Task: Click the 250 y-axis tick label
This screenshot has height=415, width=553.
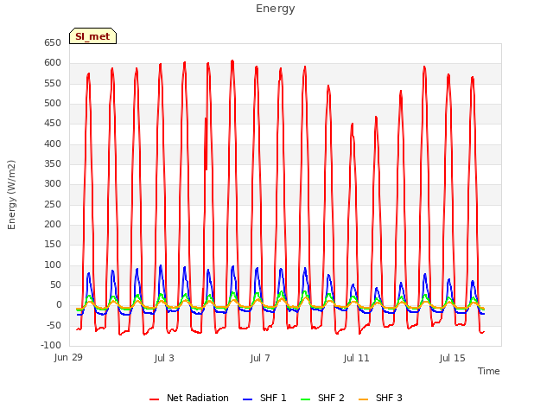Action: [53, 204]
